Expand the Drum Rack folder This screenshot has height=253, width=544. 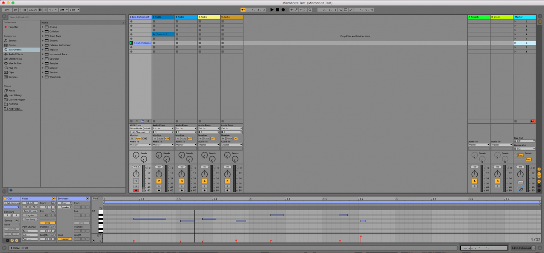[43, 36]
